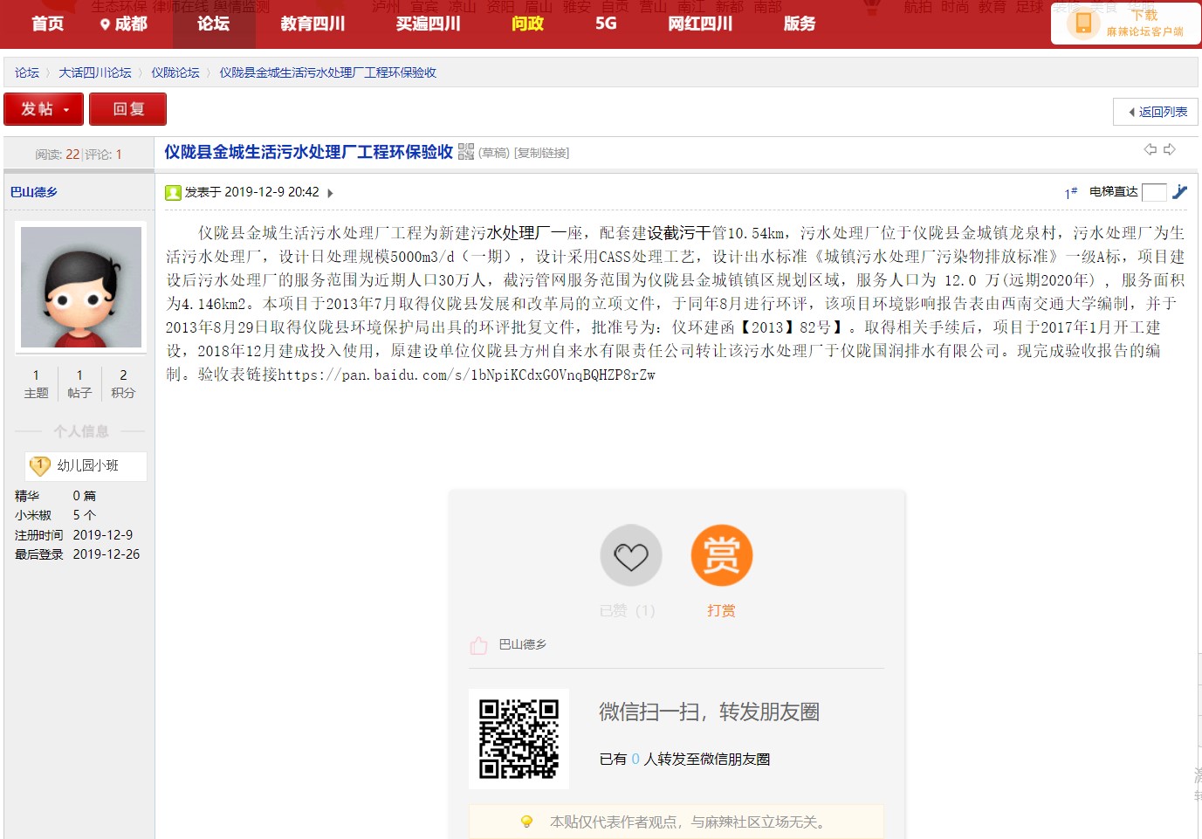The image size is (1202, 839).
Task: Click the 回复 reply button
Action: (128, 109)
